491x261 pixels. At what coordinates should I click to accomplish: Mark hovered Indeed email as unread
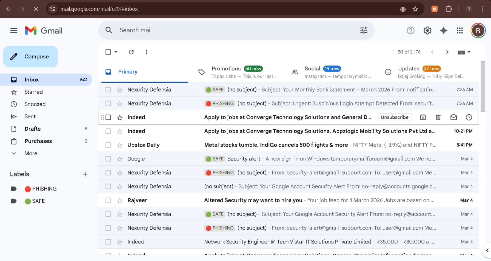[x=454, y=117]
